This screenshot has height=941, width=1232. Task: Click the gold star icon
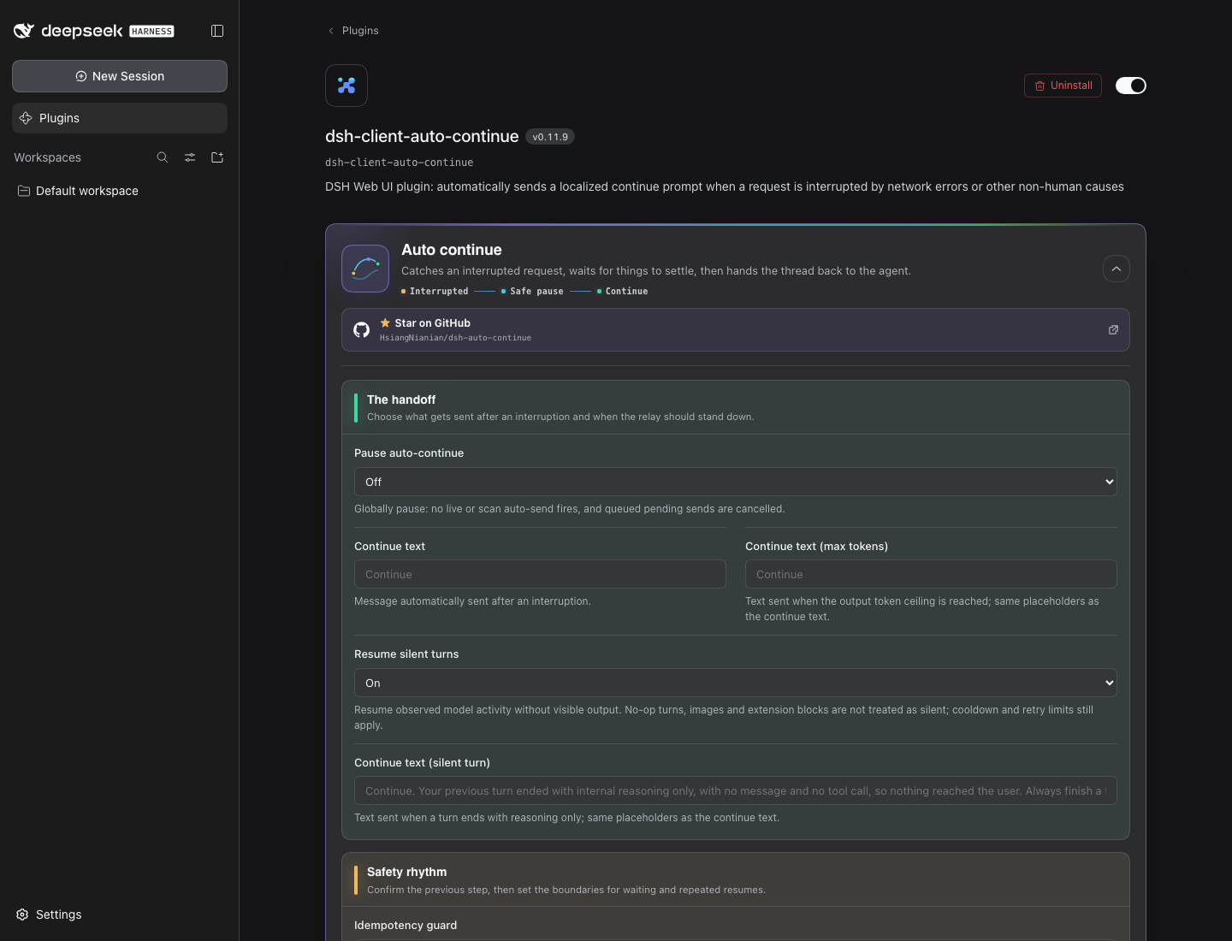tap(385, 323)
